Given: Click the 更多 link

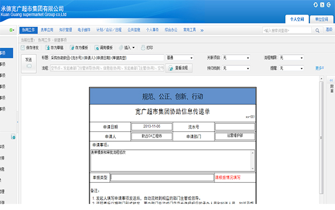Looking at the screenshot, I should click(319, 68).
